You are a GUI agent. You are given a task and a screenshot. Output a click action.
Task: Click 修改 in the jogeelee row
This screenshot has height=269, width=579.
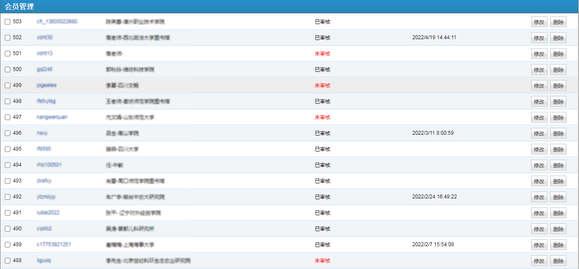point(539,86)
